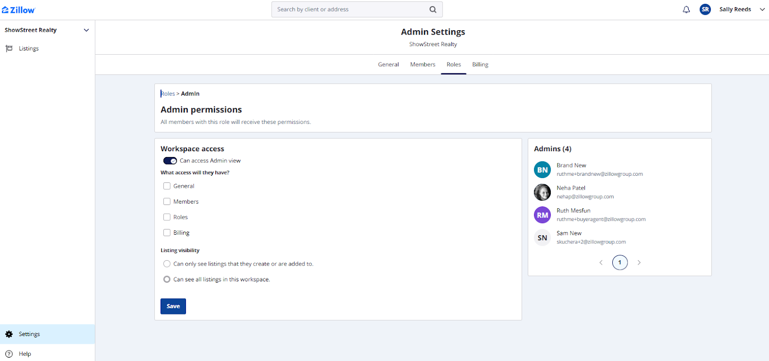Toggle Can access Admin view switch
Screen dimensions: 769x361
point(170,161)
